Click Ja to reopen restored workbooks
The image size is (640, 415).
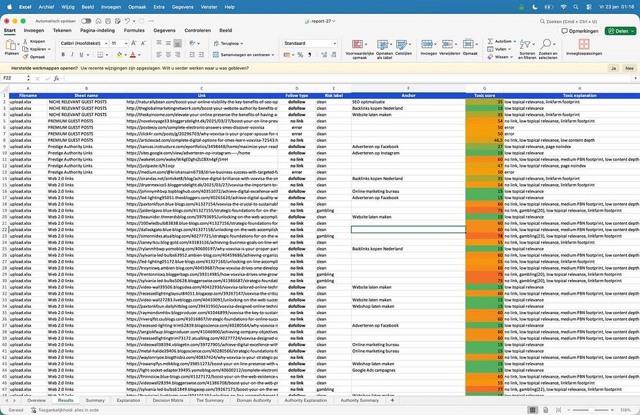(x=612, y=68)
